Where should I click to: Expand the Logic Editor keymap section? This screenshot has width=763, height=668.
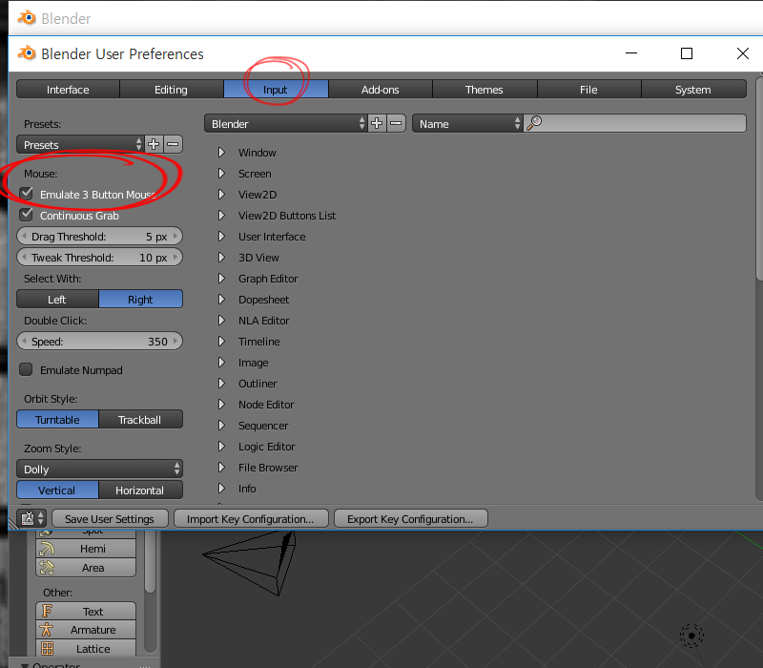pos(221,446)
